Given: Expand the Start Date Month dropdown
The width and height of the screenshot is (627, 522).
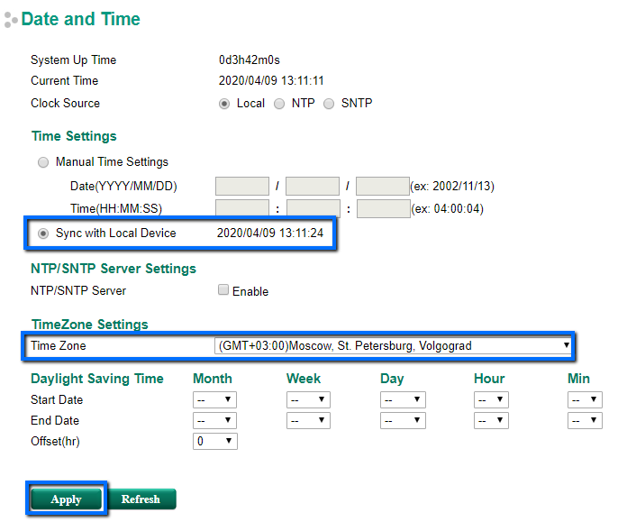Looking at the screenshot, I should point(214,399).
